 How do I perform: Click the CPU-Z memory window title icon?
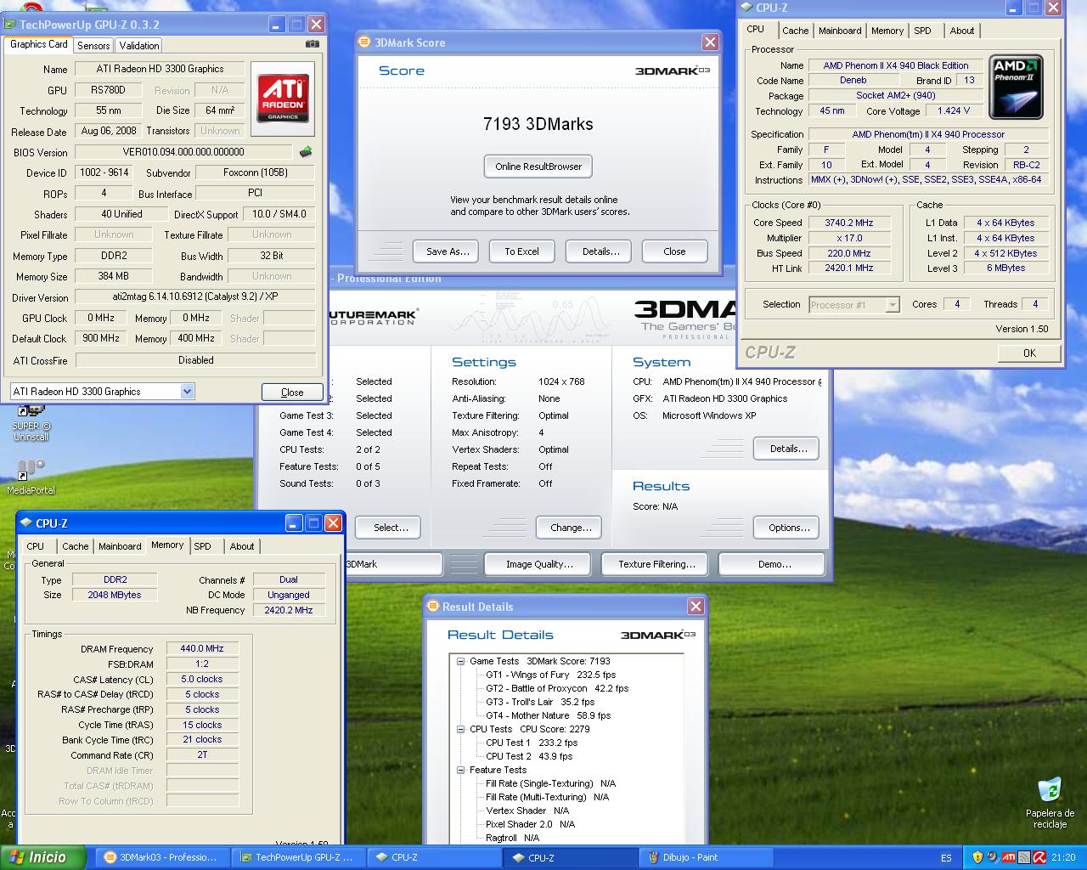pos(25,523)
